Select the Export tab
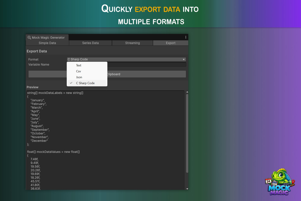301x201 pixels. [171, 43]
